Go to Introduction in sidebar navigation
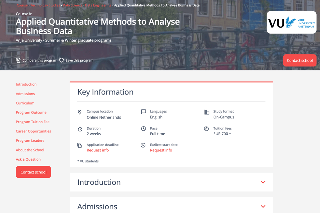The image size is (320, 213). 26,85
